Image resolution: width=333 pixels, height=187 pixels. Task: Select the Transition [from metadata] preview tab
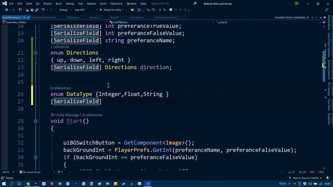[290, 17]
